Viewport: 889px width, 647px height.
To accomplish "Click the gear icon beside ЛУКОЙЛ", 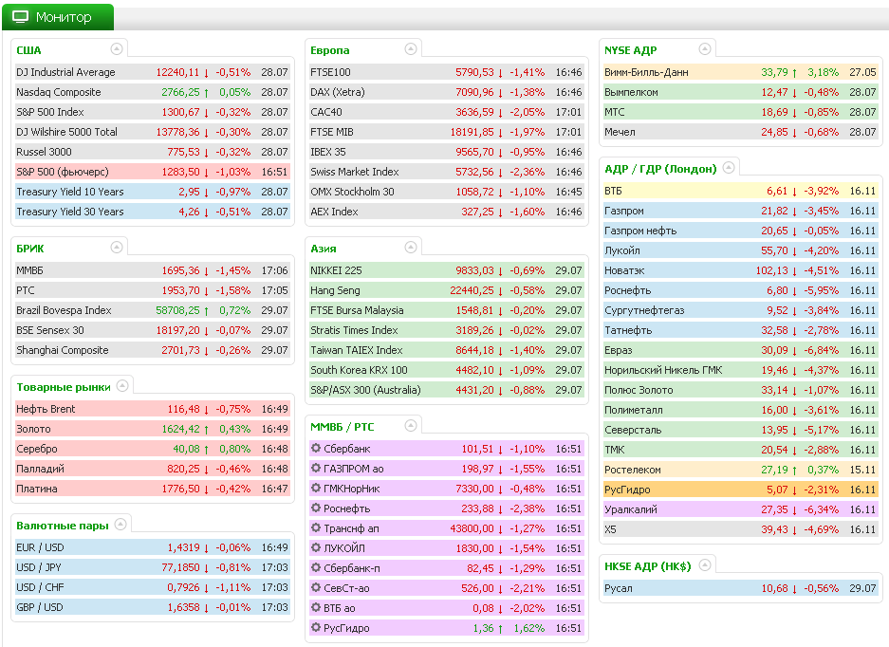I will [316, 547].
